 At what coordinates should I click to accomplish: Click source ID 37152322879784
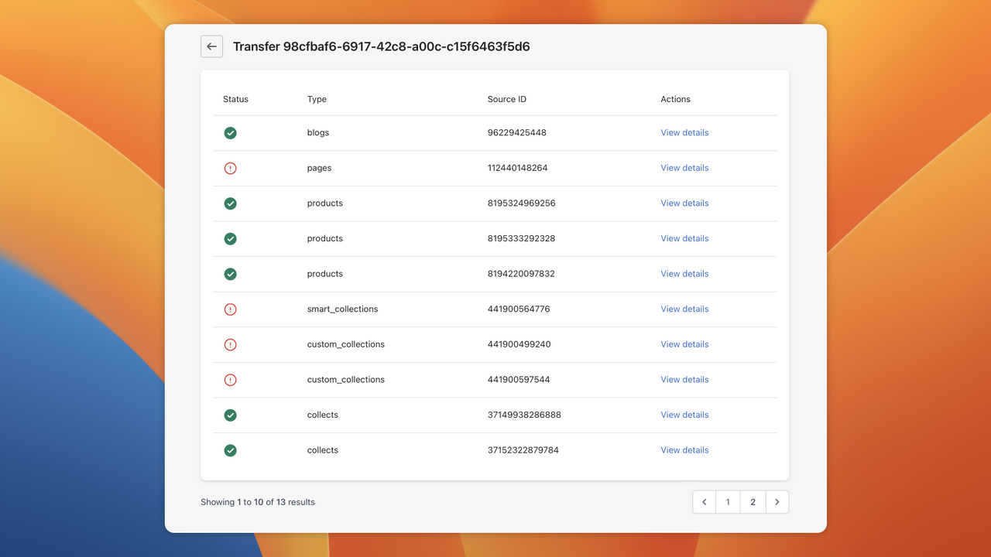523,450
